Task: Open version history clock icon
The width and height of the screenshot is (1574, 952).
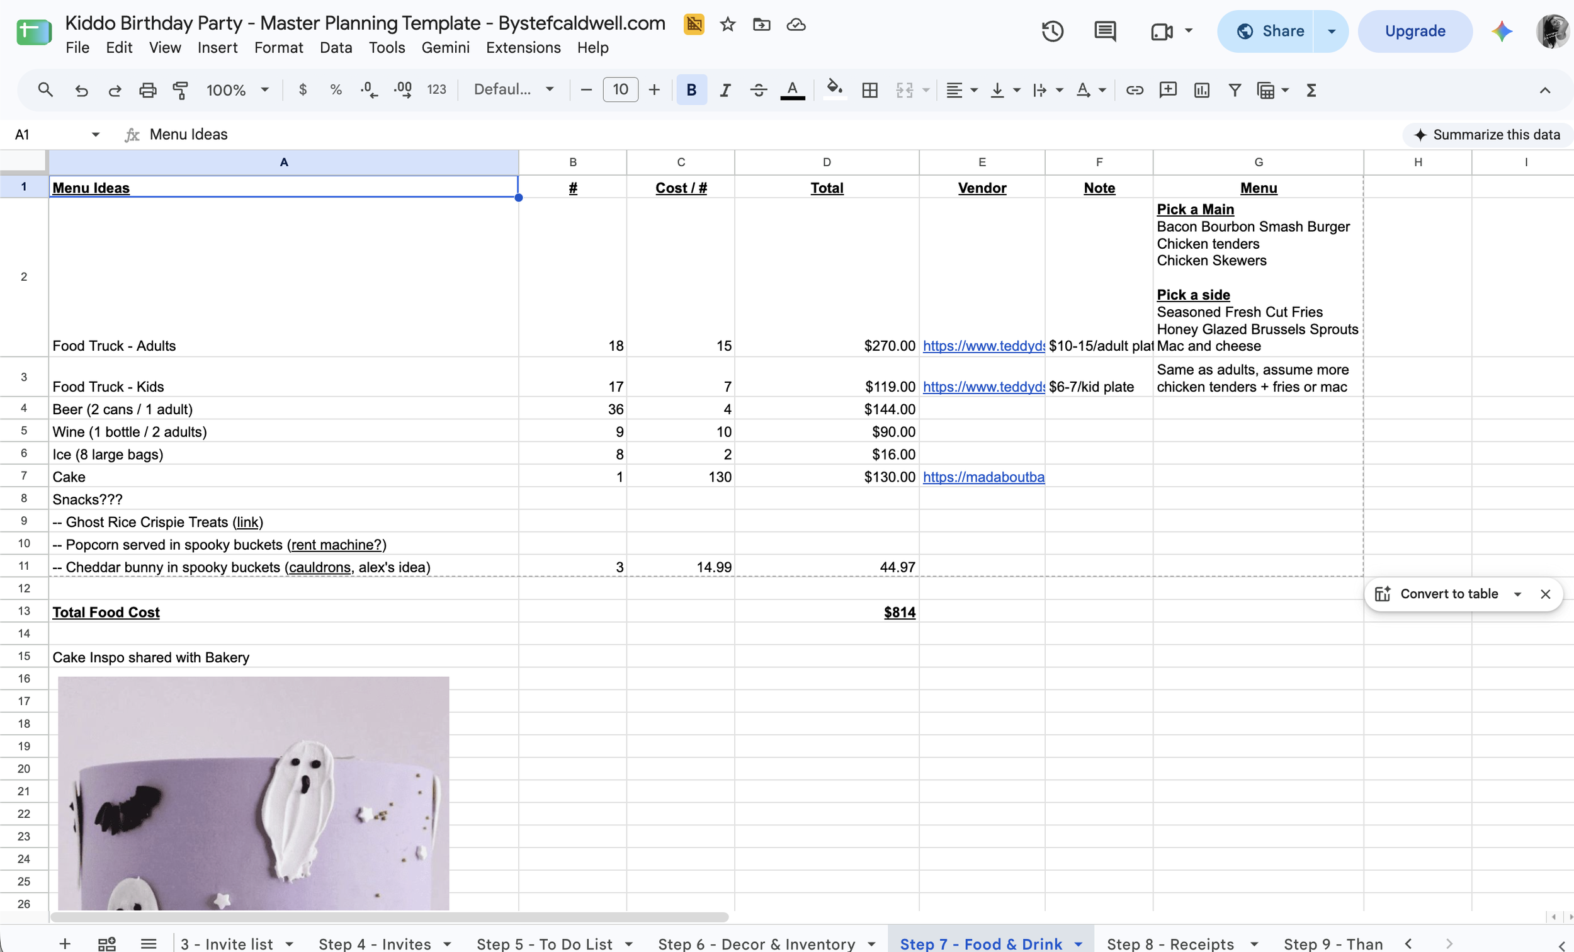Action: pyautogui.click(x=1052, y=31)
